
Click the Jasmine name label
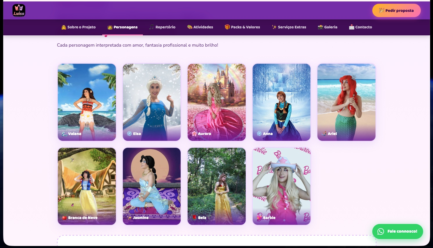[x=141, y=218]
